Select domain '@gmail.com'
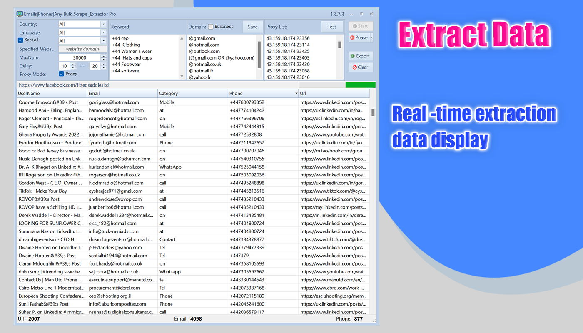This screenshot has height=333, width=583. pyautogui.click(x=202, y=38)
